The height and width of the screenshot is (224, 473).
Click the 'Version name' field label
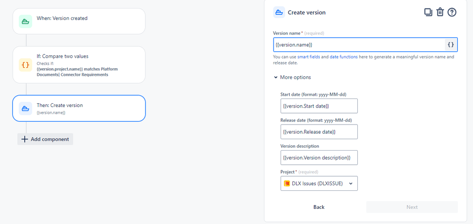point(287,33)
